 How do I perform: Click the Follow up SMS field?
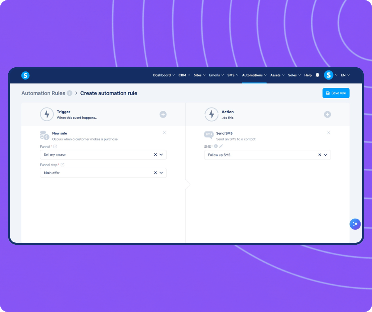point(268,155)
